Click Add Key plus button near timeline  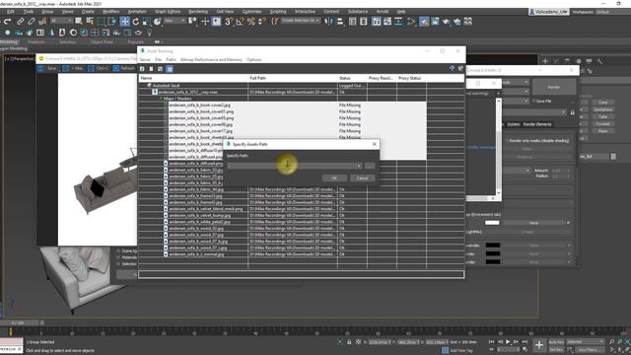[539, 345]
